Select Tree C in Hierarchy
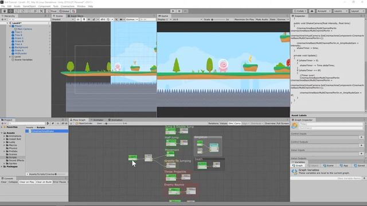The image size is (367, 206). click(18, 32)
